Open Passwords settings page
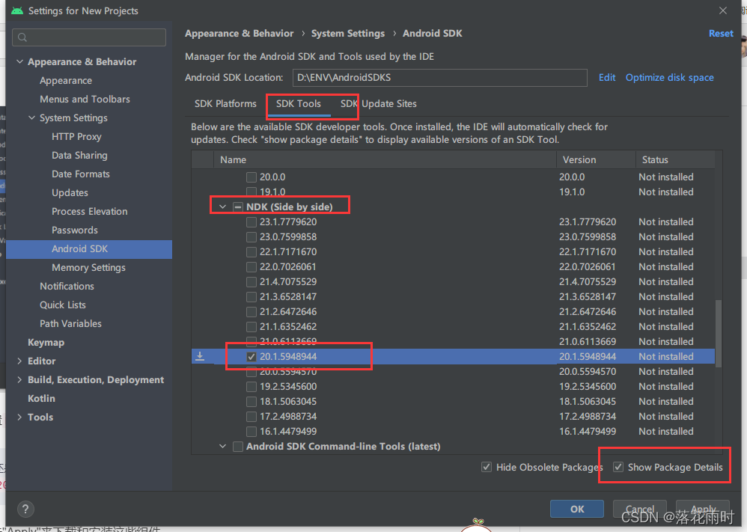Viewport: 747px width, 532px height. click(x=75, y=230)
